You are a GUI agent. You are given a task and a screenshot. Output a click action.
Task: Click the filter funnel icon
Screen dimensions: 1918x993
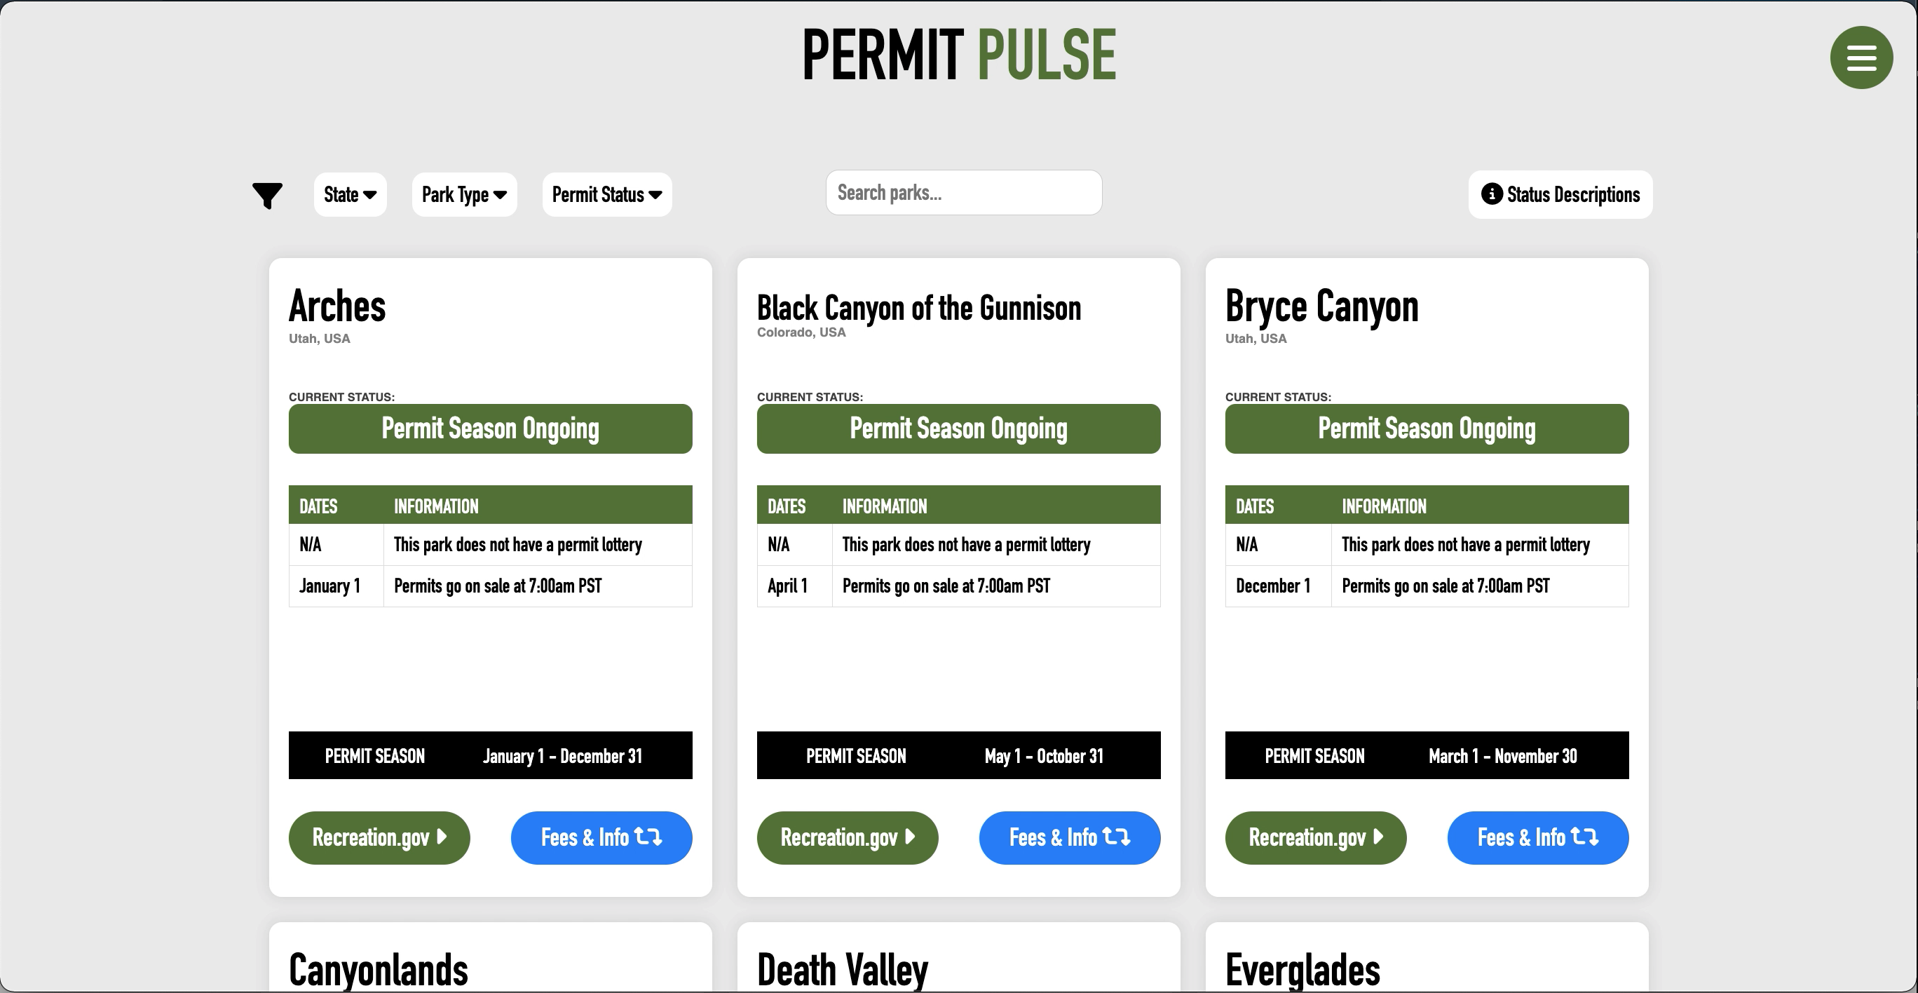(x=267, y=195)
